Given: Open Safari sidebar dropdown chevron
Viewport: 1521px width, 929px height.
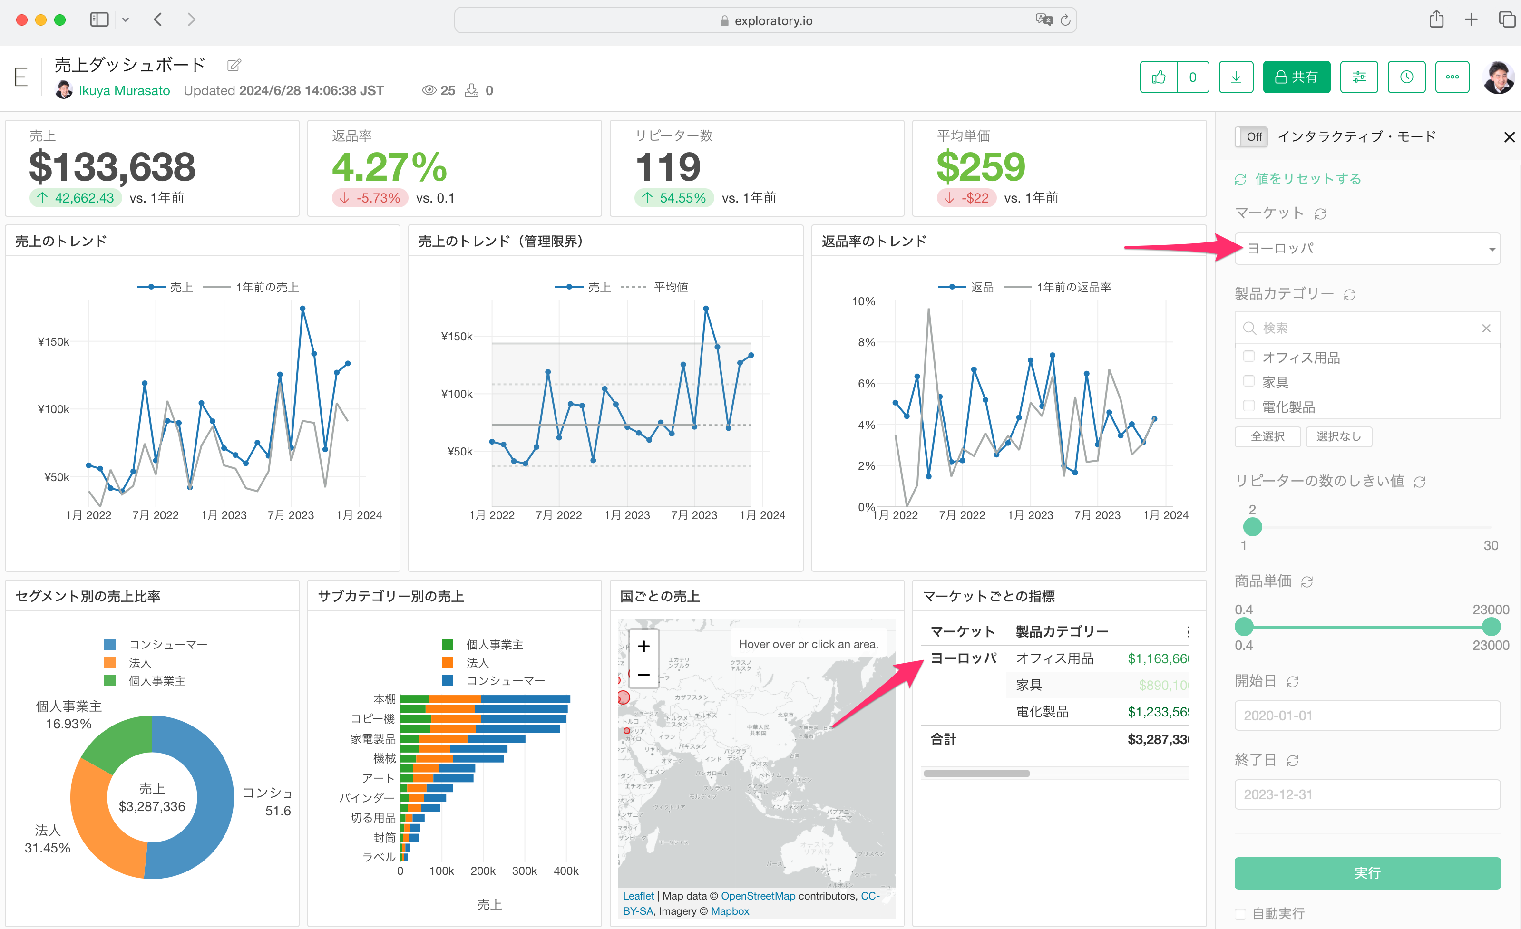Looking at the screenshot, I should coord(126,20).
